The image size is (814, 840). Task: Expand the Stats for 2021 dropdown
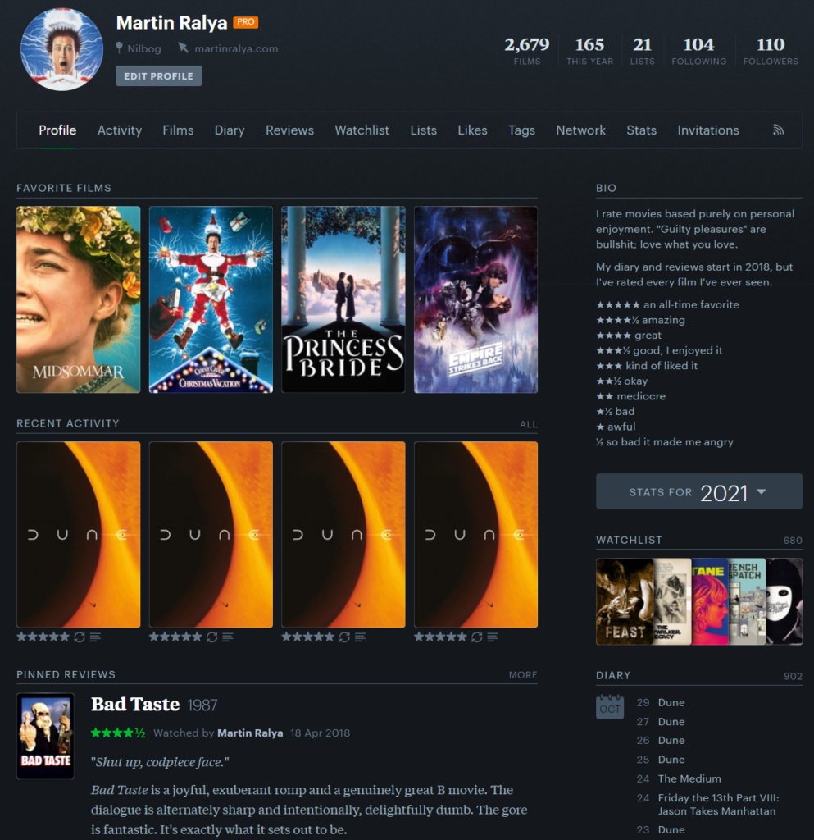(x=699, y=491)
